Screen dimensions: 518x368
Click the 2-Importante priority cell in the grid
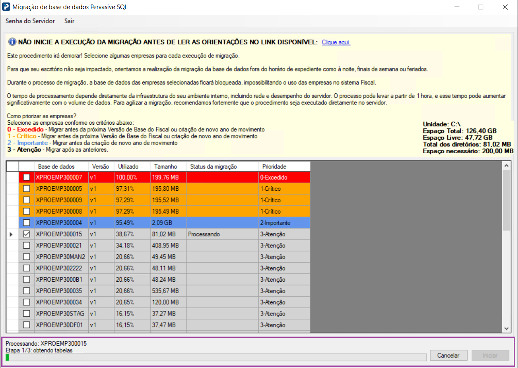coord(284,223)
